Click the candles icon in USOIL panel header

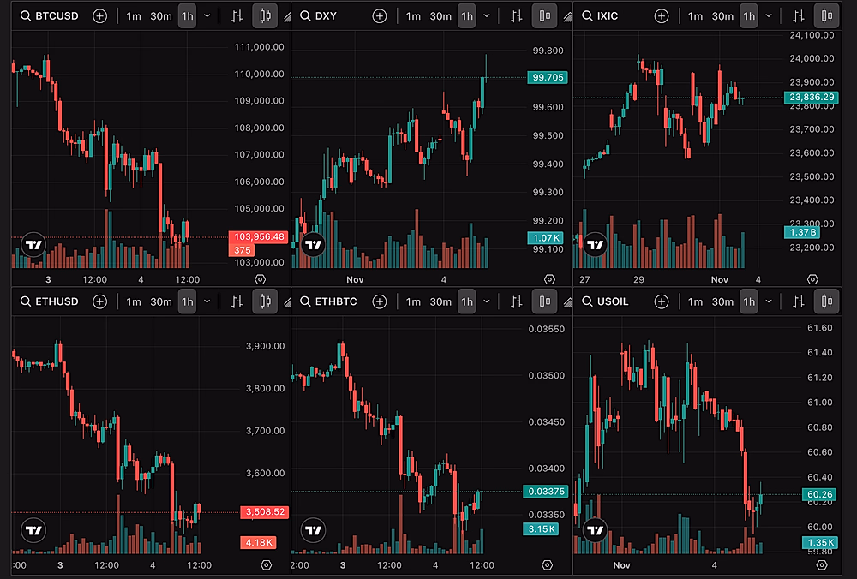[826, 301]
